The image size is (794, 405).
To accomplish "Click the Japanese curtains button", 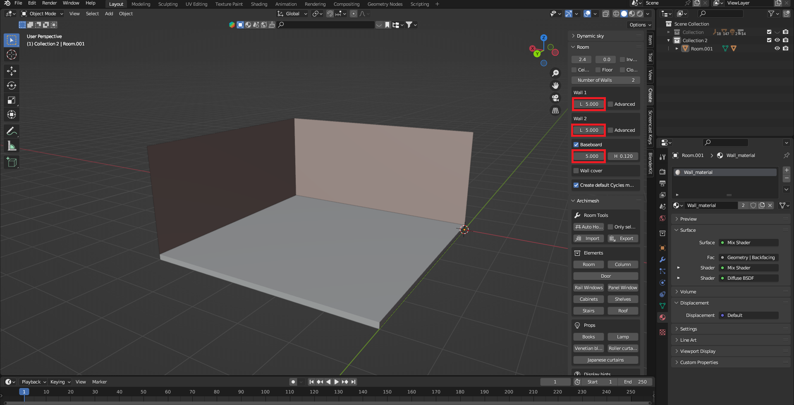I will click(606, 360).
